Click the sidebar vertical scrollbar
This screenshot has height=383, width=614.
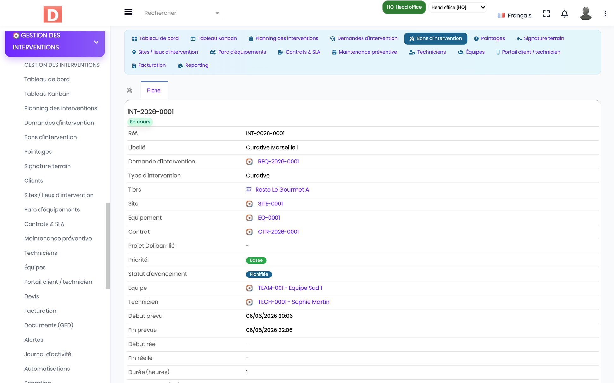pos(108,246)
